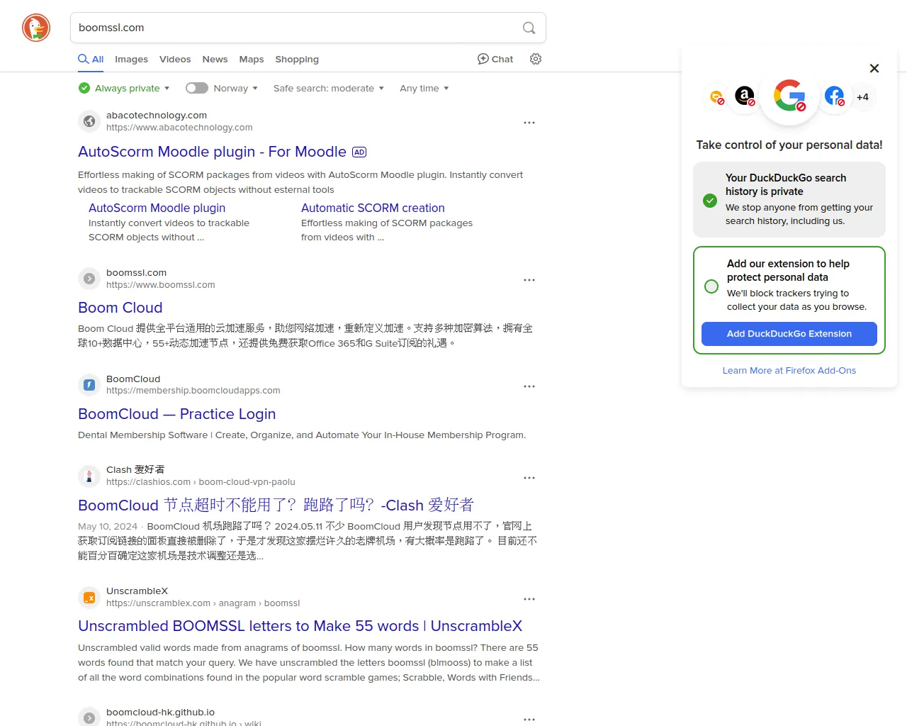Open the Boom Cloud result link
The height and width of the screenshot is (726, 907).
point(120,308)
